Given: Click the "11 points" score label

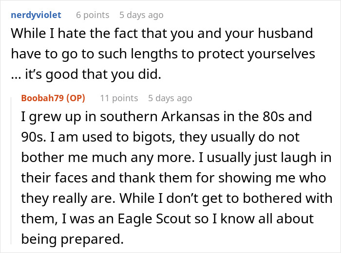Looking at the screenshot, I should [x=119, y=98].
